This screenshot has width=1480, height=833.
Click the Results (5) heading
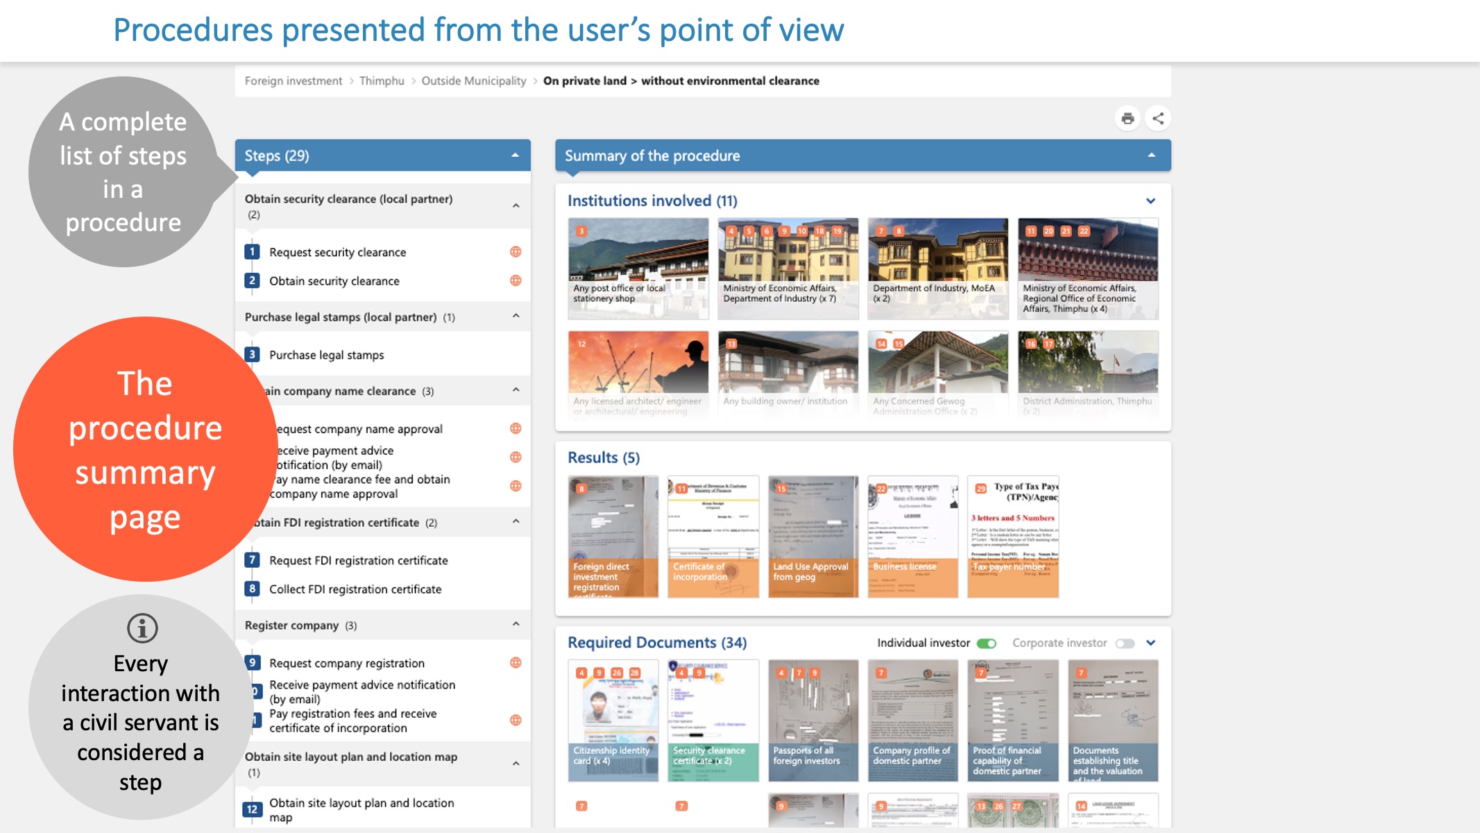point(604,457)
